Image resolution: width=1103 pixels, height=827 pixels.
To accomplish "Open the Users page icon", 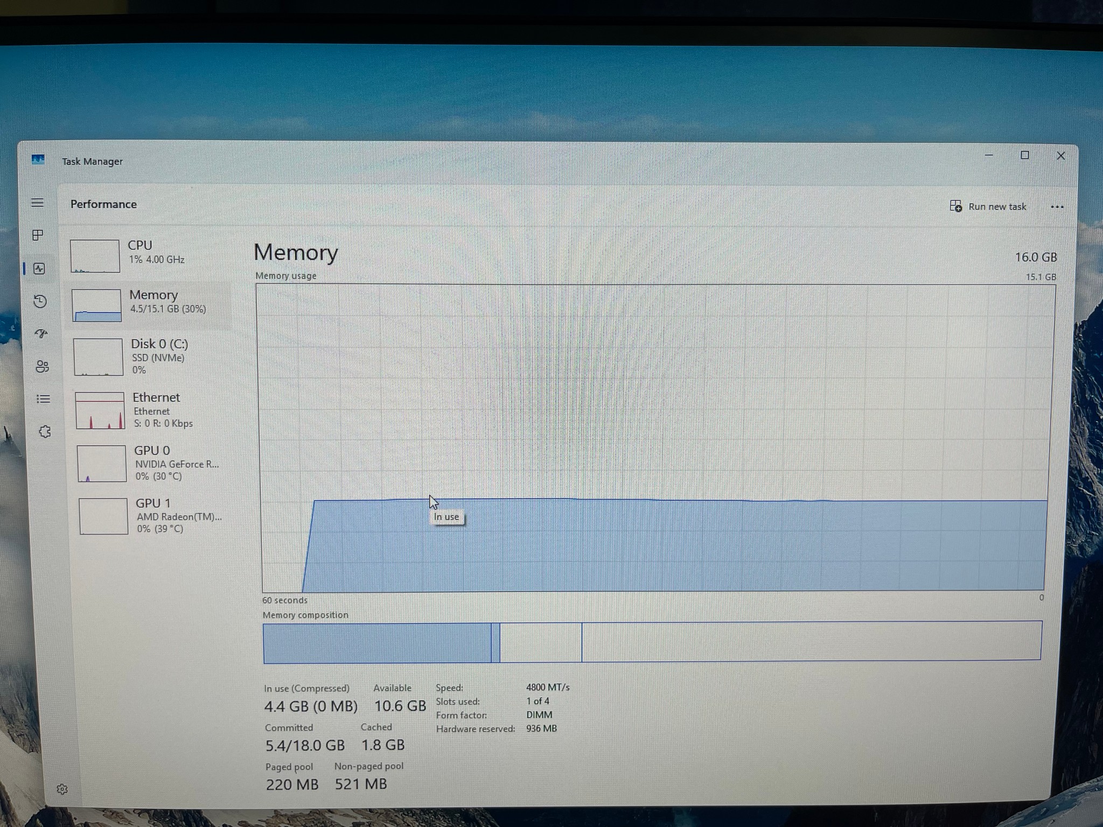I will pyautogui.click(x=42, y=367).
